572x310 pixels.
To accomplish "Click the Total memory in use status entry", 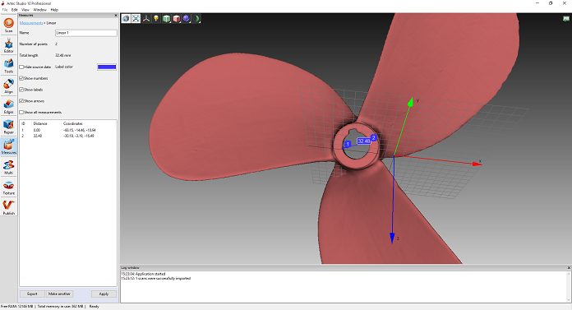I will pos(60,307).
